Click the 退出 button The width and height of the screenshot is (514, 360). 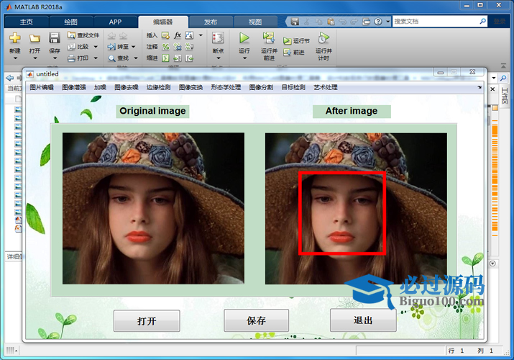[363, 320]
